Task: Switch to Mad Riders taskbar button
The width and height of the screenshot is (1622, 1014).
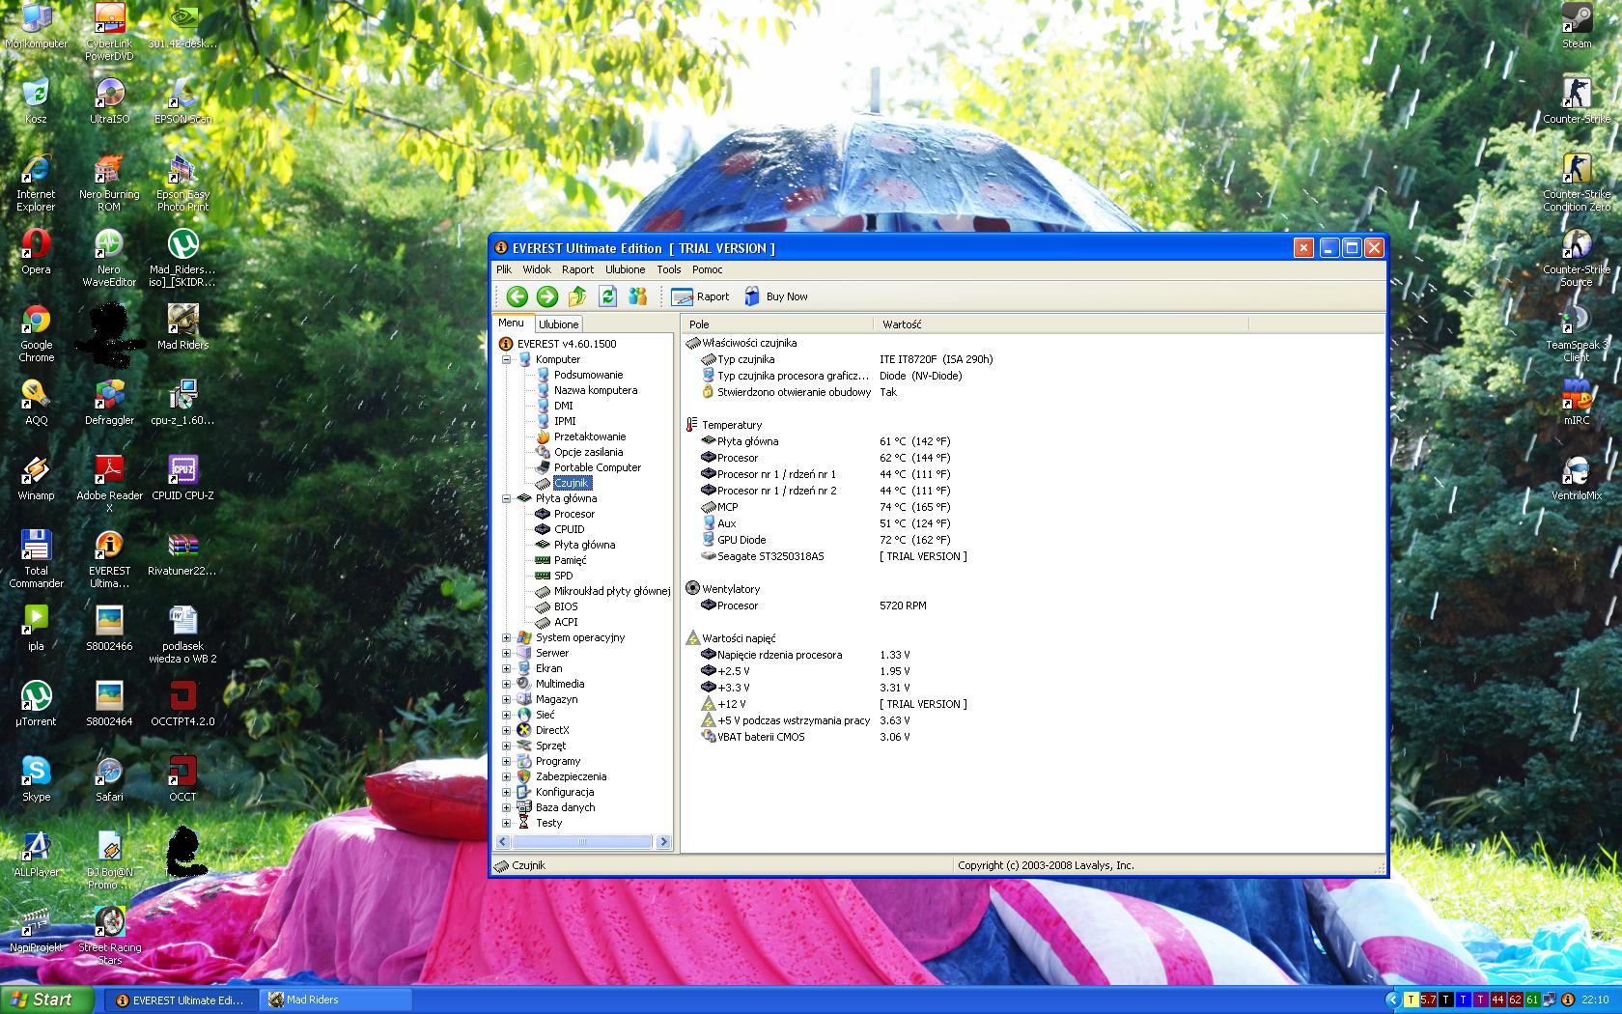Action: click(x=337, y=1000)
